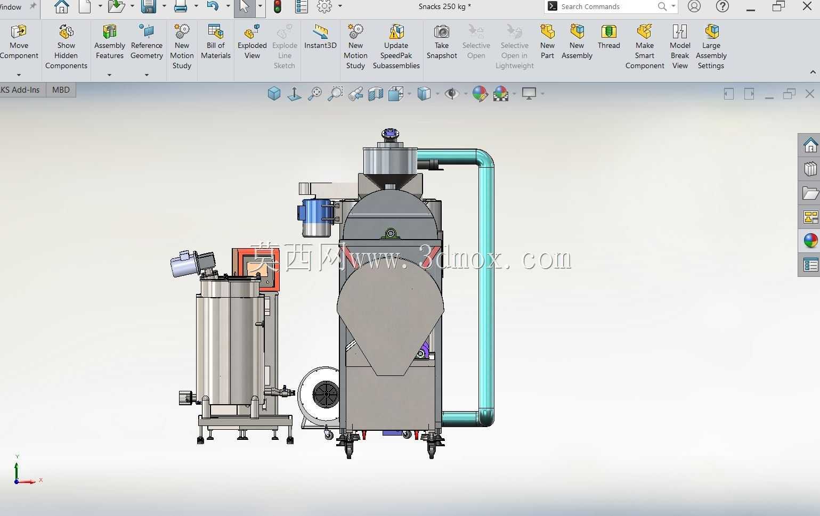Open the Move Component dropdown arrow
The image size is (820, 516).
[x=19, y=75]
